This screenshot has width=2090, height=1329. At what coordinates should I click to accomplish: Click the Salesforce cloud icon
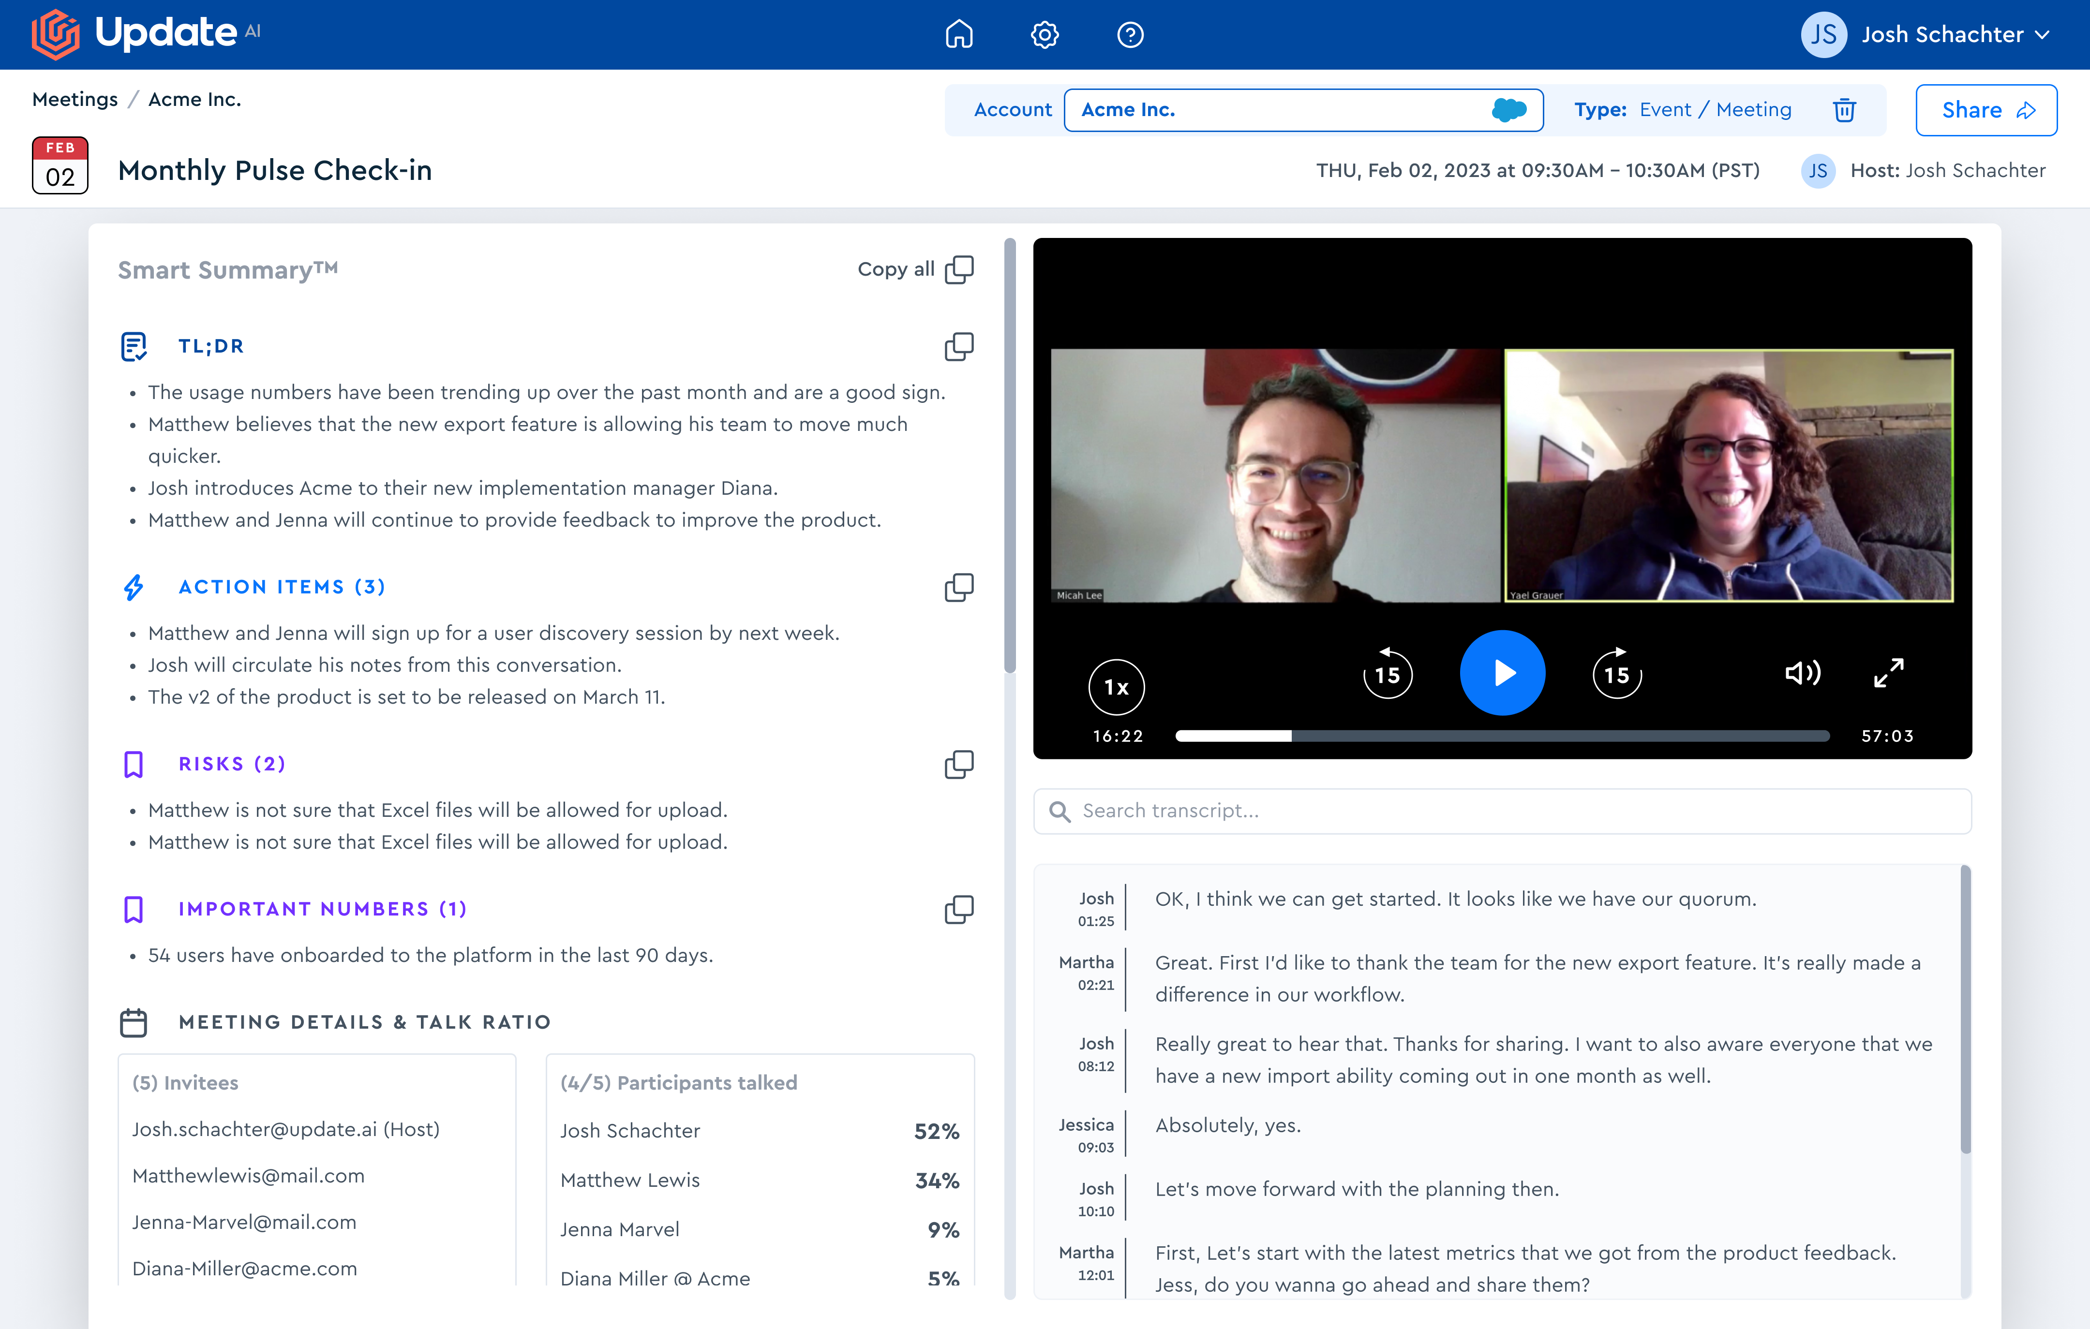pyautogui.click(x=1508, y=110)
